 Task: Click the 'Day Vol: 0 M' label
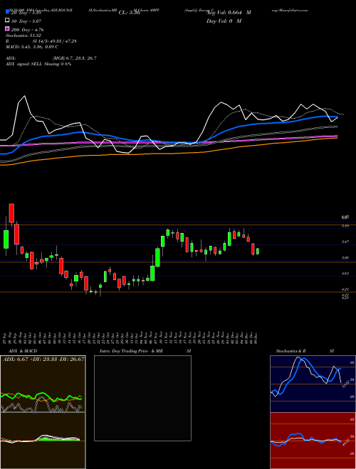pos(224,21)
